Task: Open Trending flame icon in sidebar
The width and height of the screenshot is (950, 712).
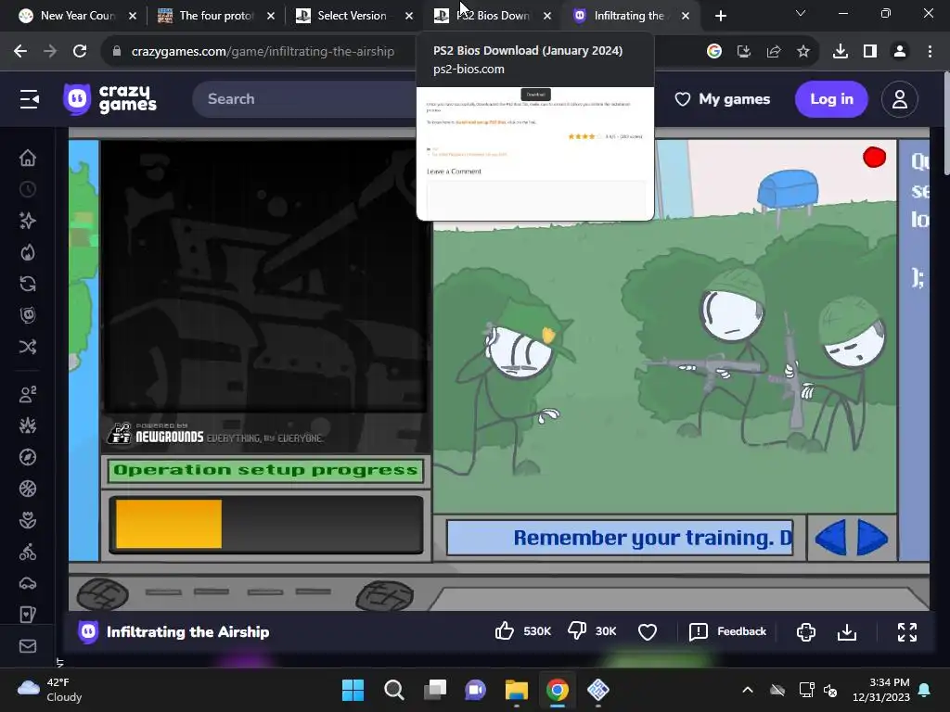Action: click(x=27, y=252)
